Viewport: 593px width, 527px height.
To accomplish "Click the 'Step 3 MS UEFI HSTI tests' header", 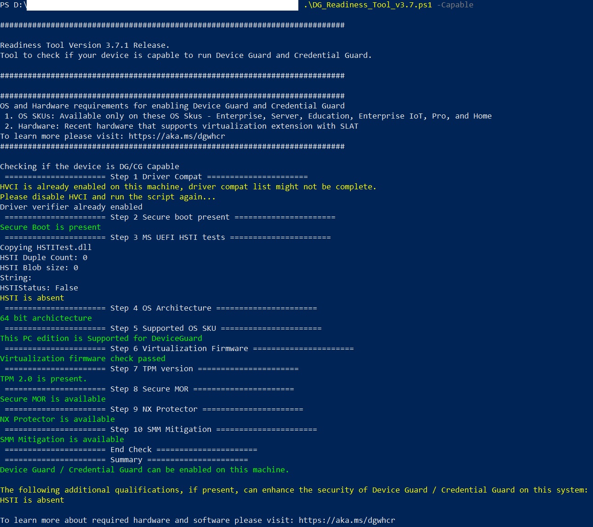I will [168, 237].
